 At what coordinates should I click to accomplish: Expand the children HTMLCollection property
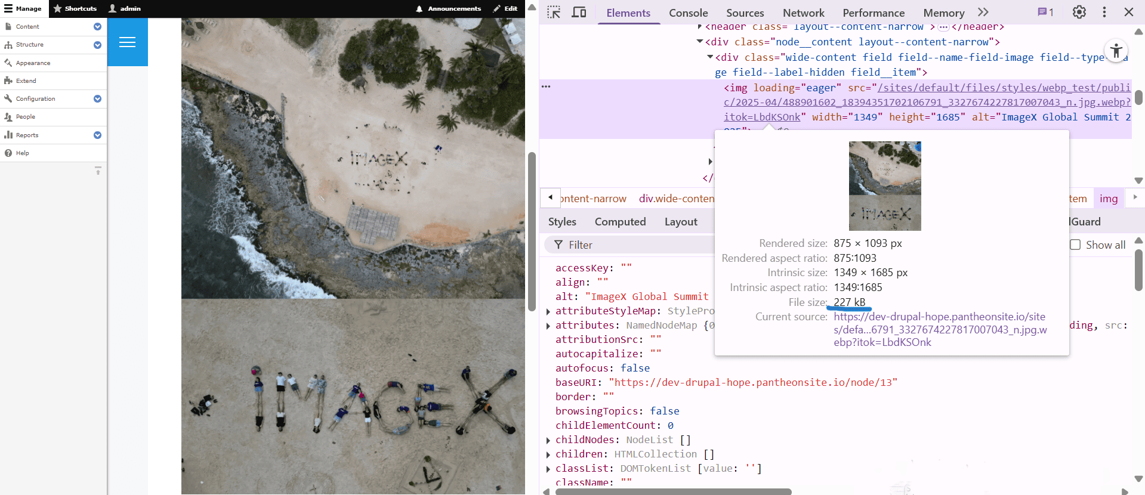(x=548, y=454)
